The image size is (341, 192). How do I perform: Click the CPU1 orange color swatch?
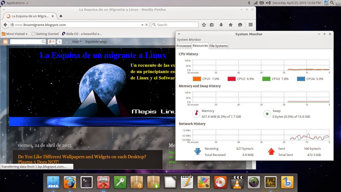(x=197, y=79)
